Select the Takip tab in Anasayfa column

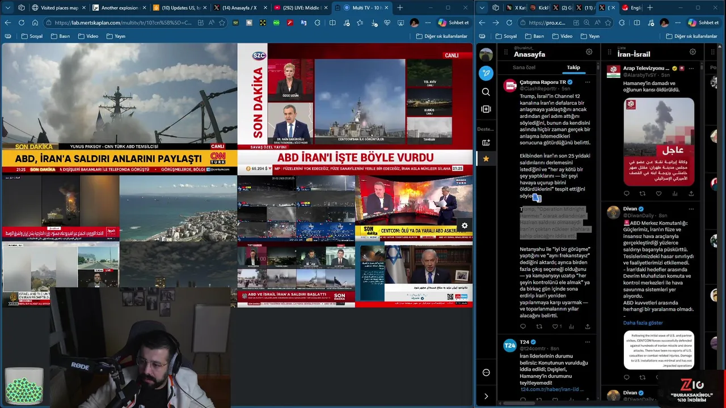click(573, 67)
